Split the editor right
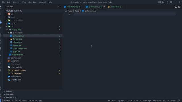Image resolution: width=182 pixels, height=102 pixels. [179, 7]
